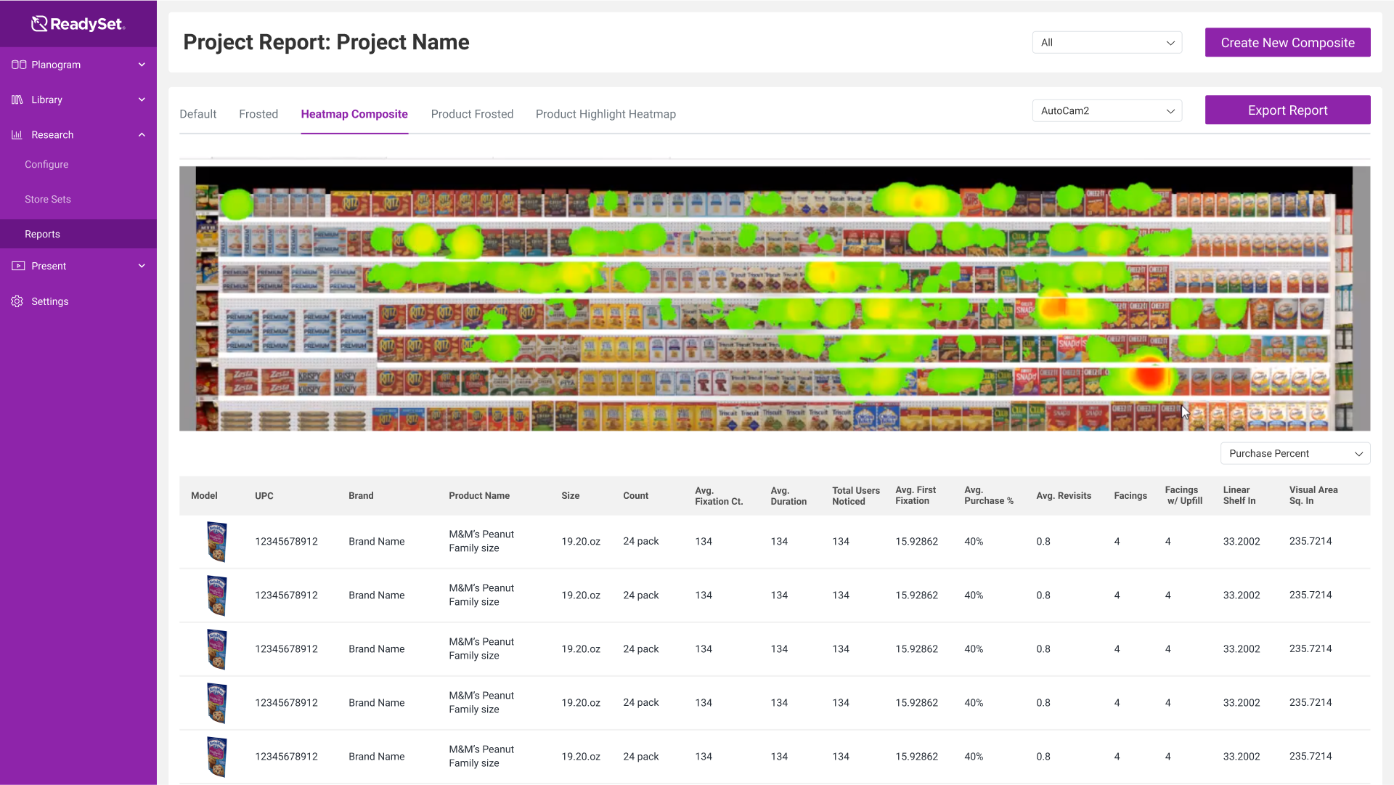The image size is (1394, 785).
Task: Switch to the Frosted tab
Action: click(258, 114)
